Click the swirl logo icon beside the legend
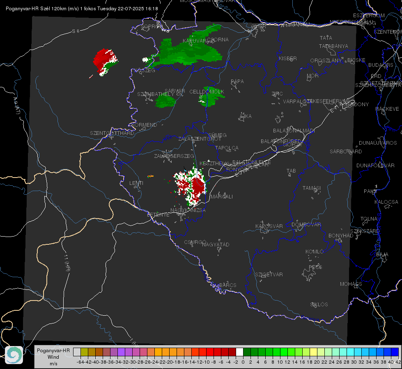The width and height of the screenshot is (402, 369). (14, 355)
